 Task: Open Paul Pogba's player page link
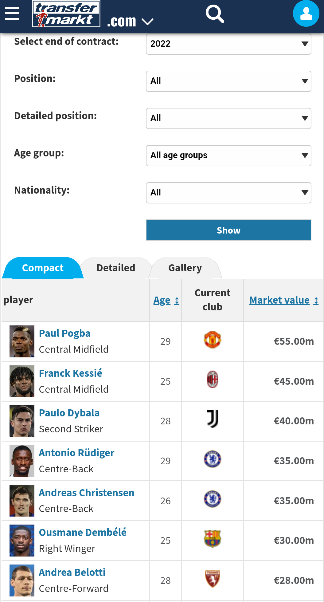click(65, 333)
